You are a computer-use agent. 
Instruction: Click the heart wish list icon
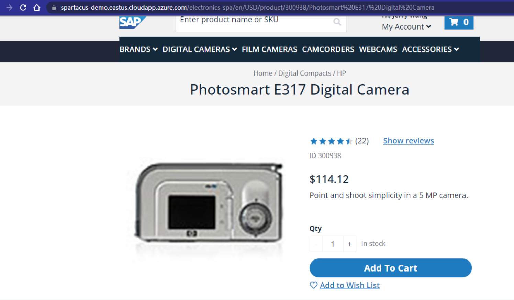313,285
